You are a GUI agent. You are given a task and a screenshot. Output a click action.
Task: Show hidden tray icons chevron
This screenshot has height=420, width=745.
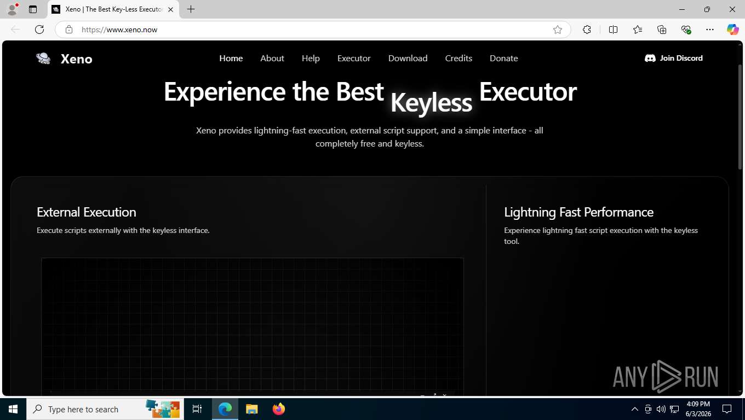click(x=635, y=409)
